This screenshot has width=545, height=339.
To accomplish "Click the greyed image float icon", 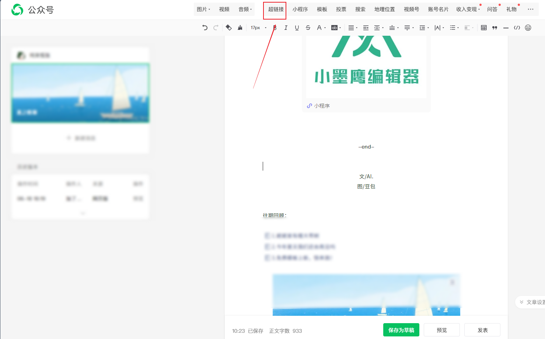I will [467, 28].
